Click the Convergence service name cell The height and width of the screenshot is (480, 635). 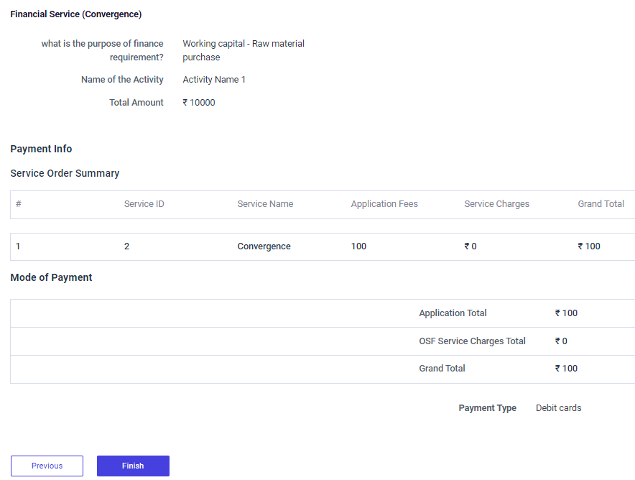264,246
